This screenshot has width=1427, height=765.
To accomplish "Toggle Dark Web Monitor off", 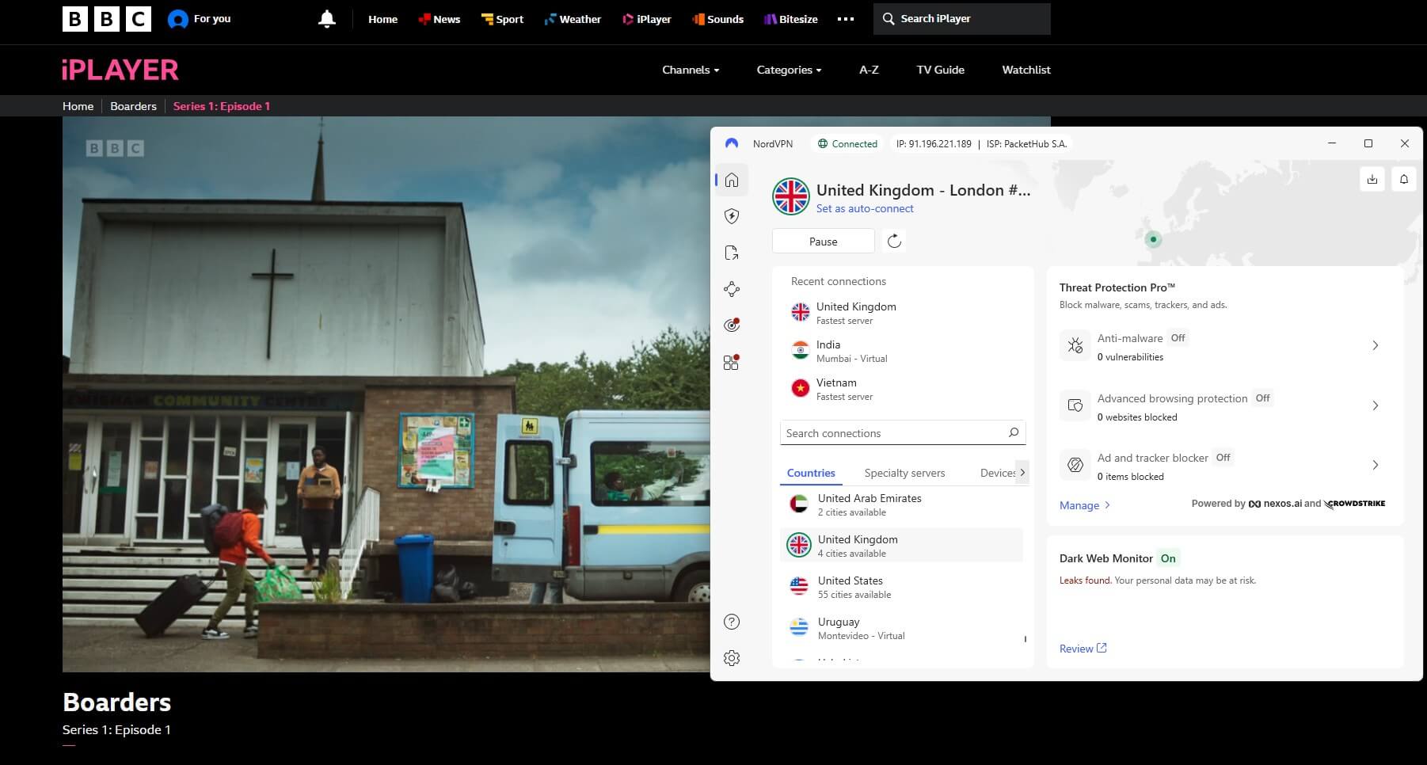I will click(x=1168, y=558).
